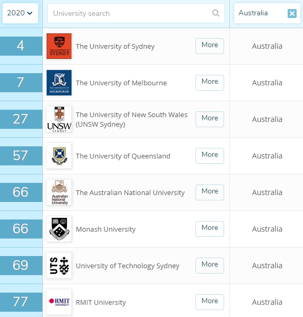Image resolution: width=303 pixels, height=317 pixels.
Task: Expand More details for UNSW Sydney
Action: click(210, 119)
